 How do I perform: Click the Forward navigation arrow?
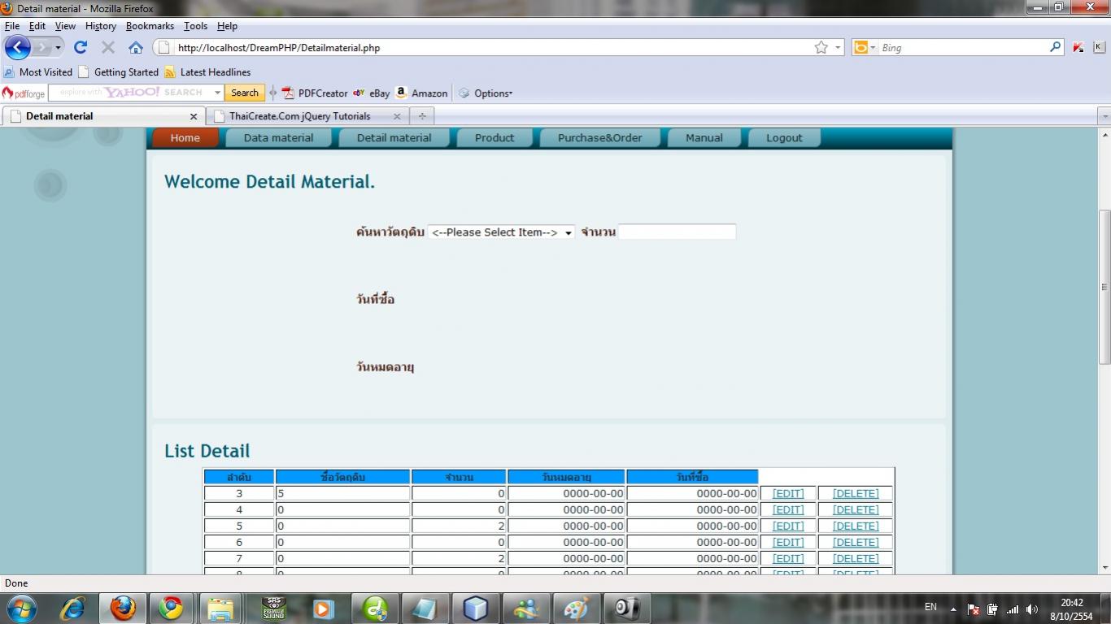click(x=41, y=47)
